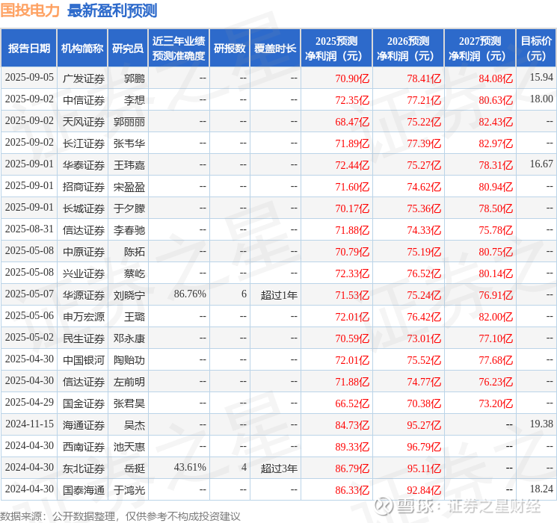Screen dimensions: 557x523
Task: Click the 目标价(元) column header
Action: [x=536, y=49]
